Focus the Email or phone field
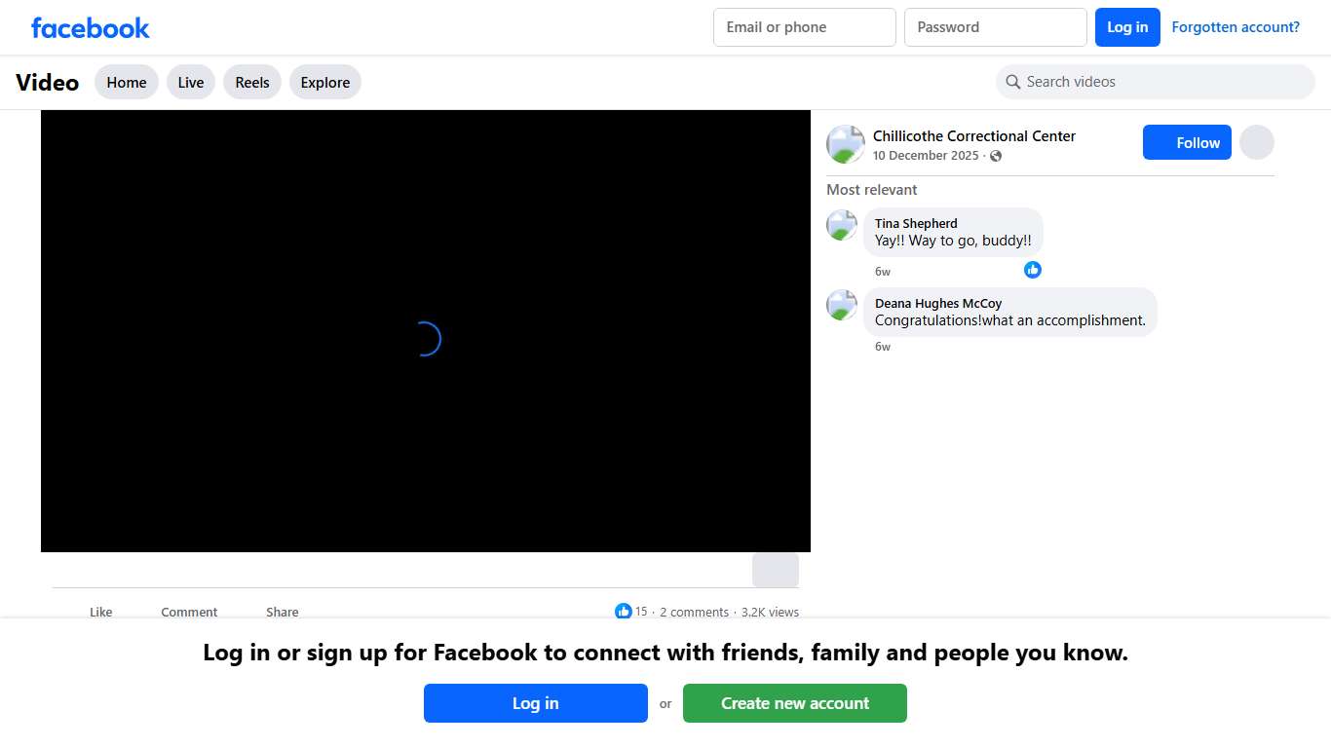 click(804, 27)
